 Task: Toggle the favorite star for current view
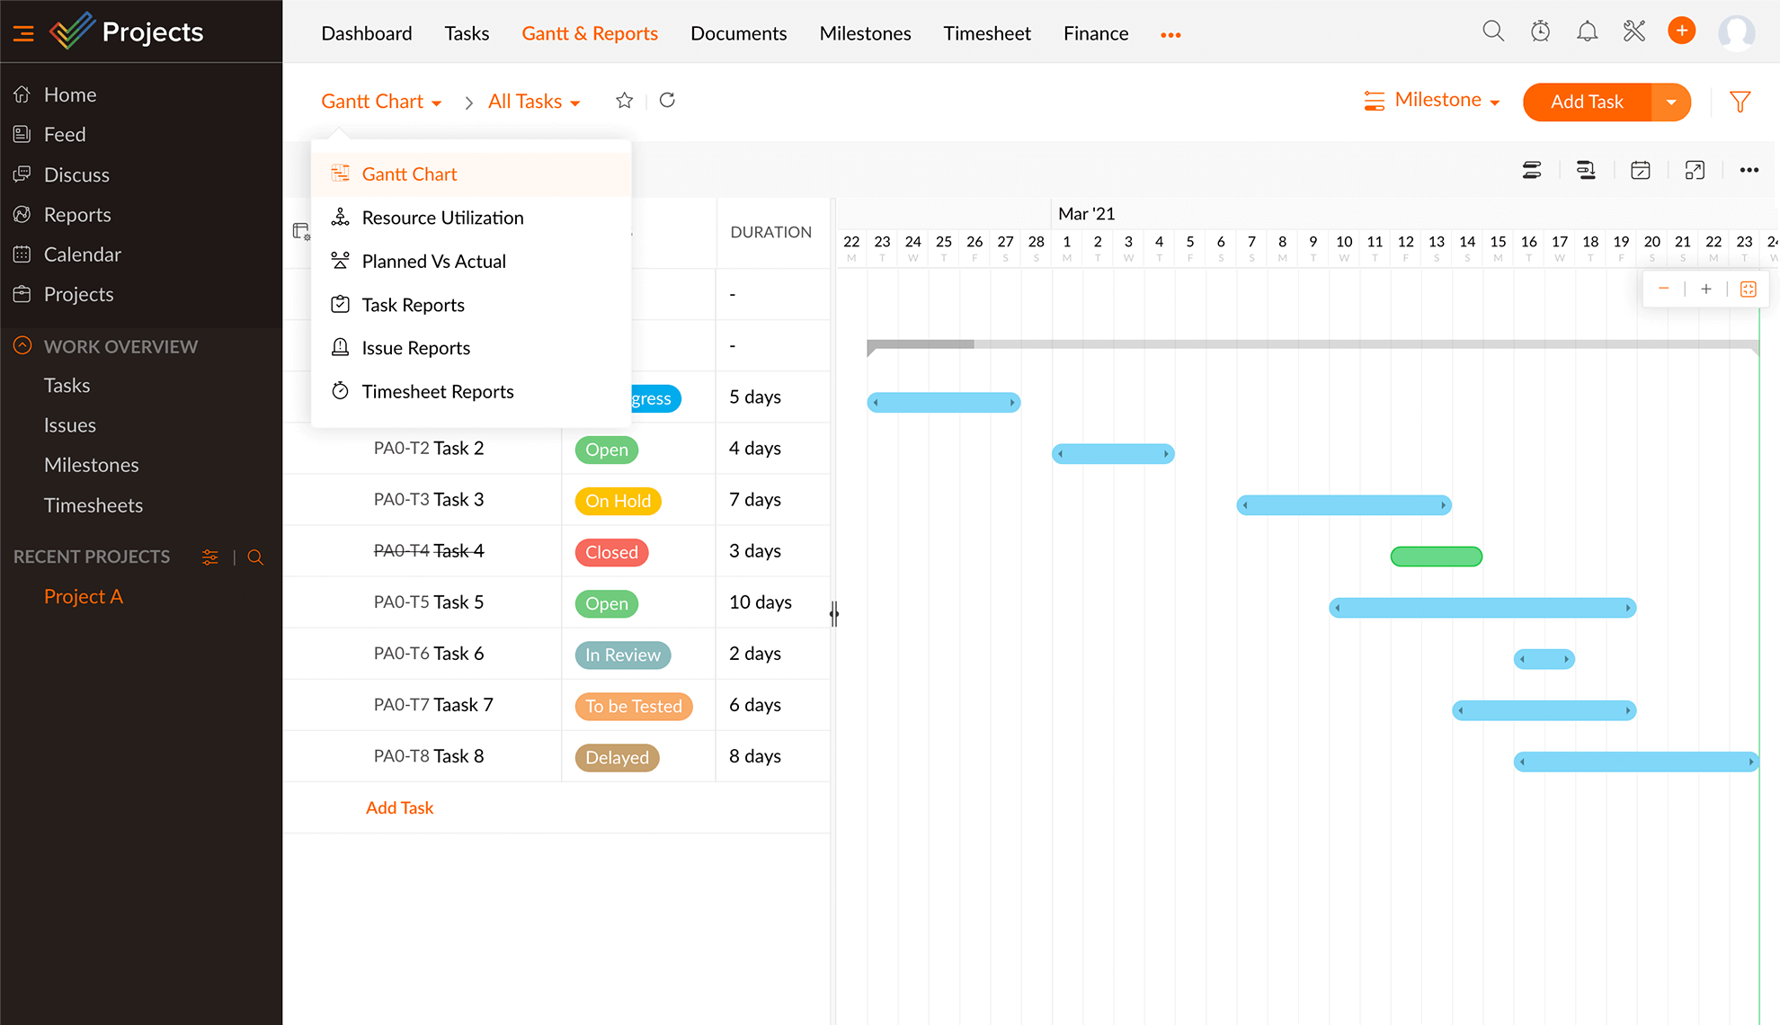point(624,101)
